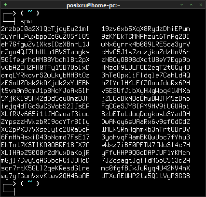Pick the password beginning with eWxz7iBF
206x197 pixels.
pyautogui.click(x=146, y=145)
